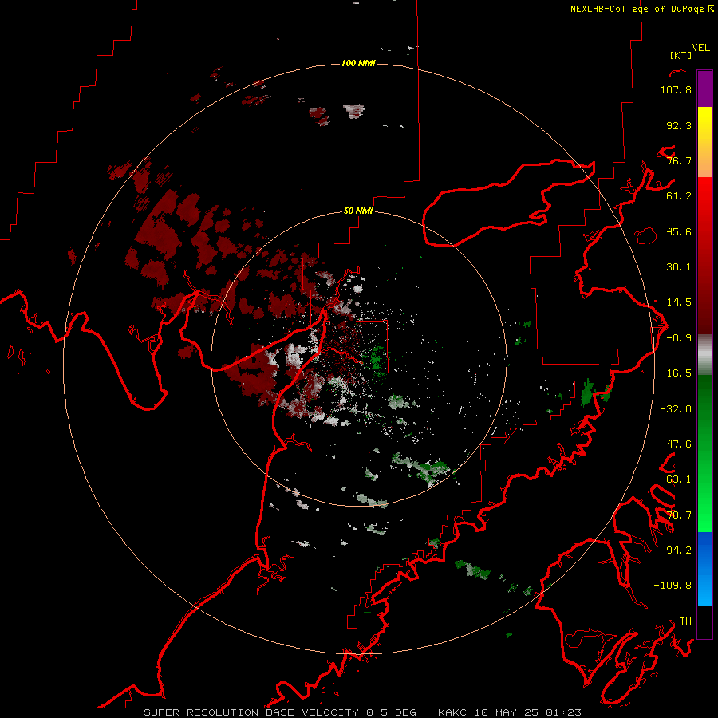Click the -32.0 velocity scale value
Image resolution: width=718 pixels, height=718 pixels.
coord(676,409)
